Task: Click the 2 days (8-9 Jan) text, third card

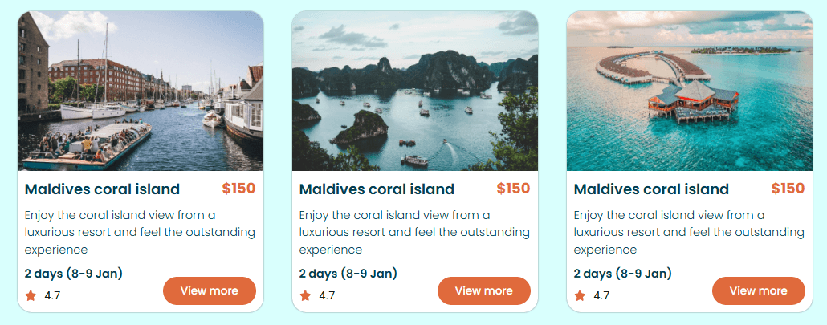Action: (x=623, y=274)
